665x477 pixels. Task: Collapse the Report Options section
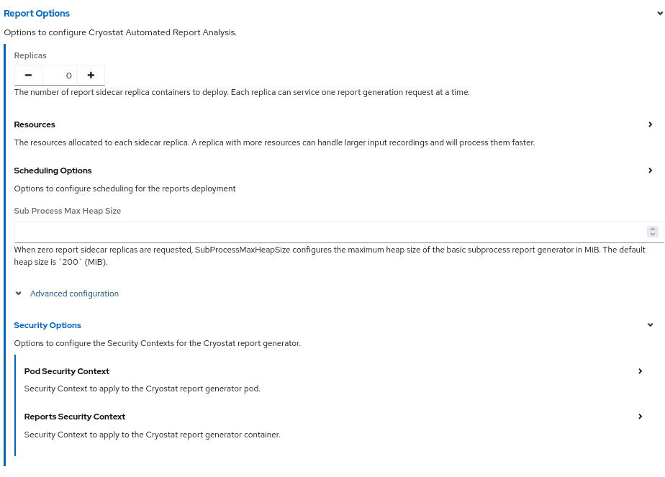[x=659, y=12]
